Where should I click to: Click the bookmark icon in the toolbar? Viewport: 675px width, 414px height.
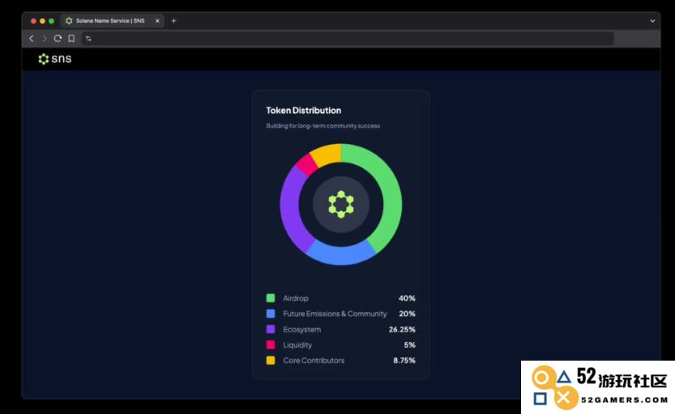pyautogui.click(x=71, y=39)
